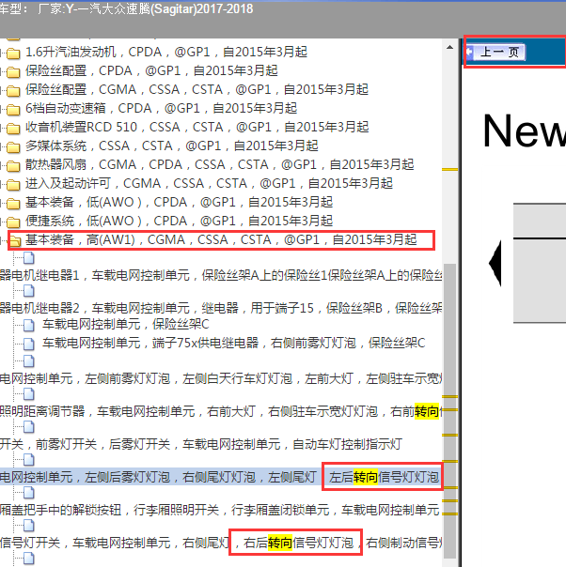This screenshot has width=566, height=567.
Task: Open page 器电机继电器2，车载电网控制单元
Action: click(x=221, y=309)
